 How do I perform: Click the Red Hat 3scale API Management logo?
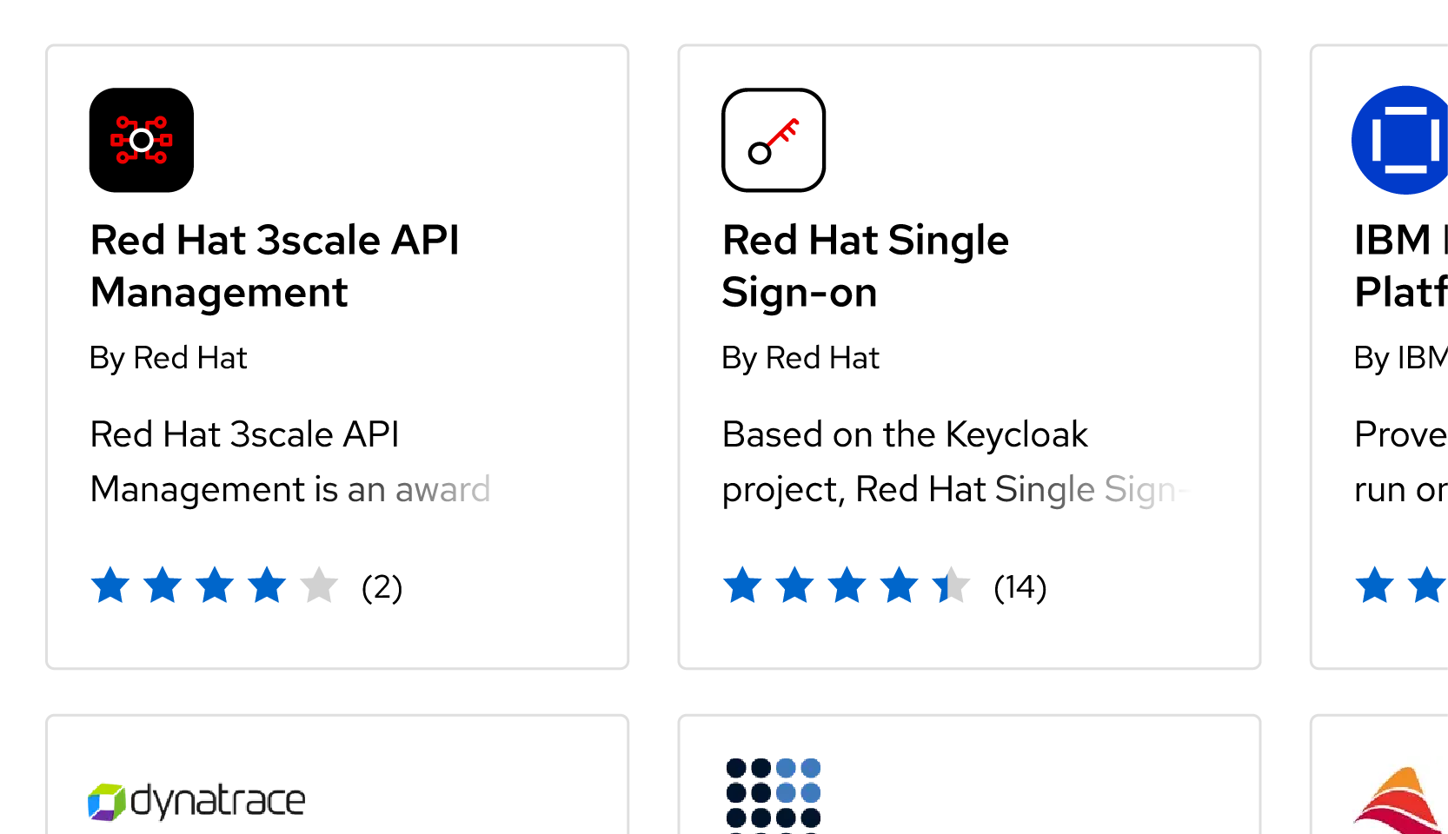click(142, 140)
